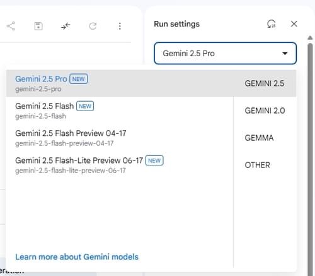This screenshot has height=276, width=315.
Task: Choose Gemini 2.5 Flash Preview 04-17
Action: tap(120, 138)
